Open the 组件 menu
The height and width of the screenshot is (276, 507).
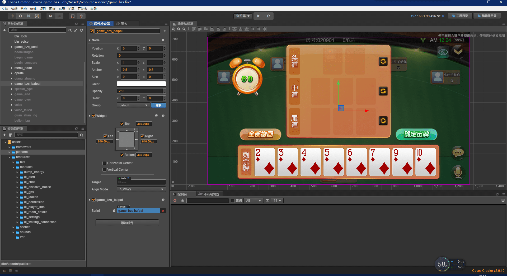[x=33, y=9]
